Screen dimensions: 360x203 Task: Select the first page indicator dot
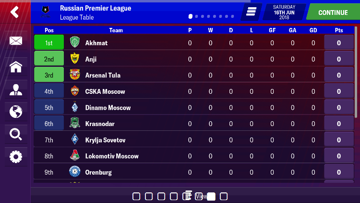point(191,16)
